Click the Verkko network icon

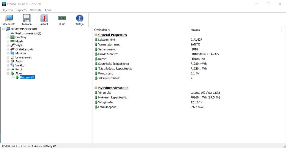13,65
